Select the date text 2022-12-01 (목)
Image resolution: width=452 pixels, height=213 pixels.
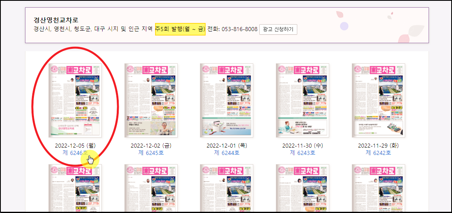click(x=227, y=146)
